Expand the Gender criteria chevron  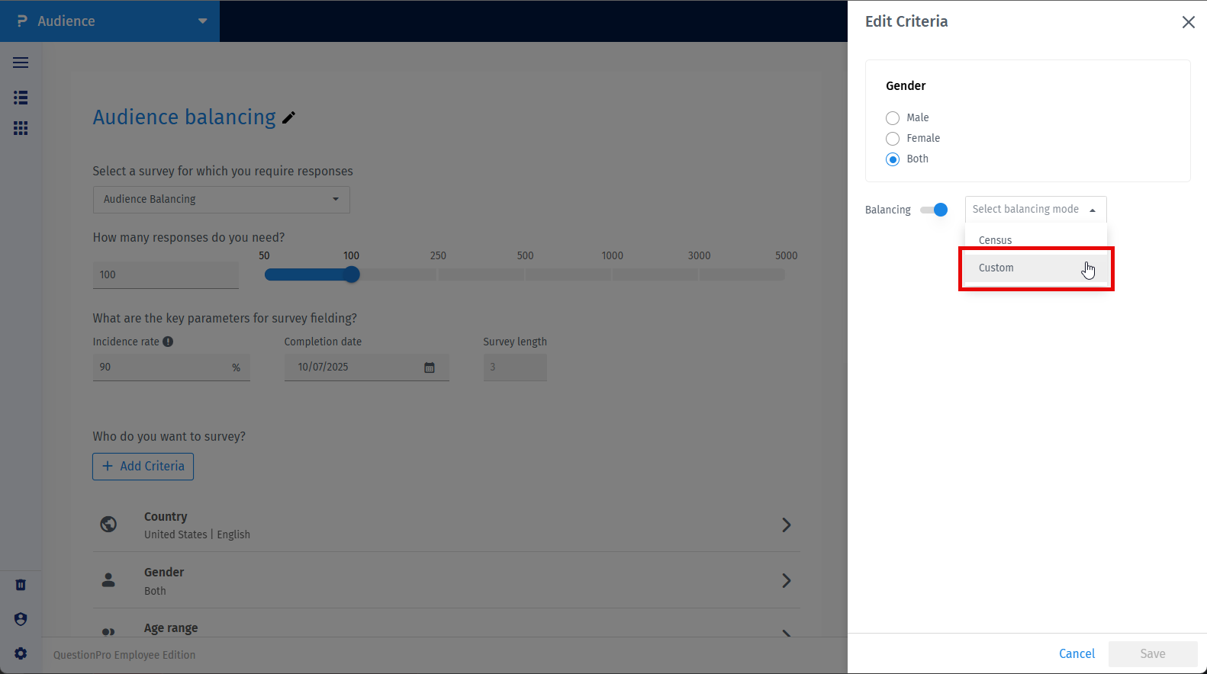[x=787, y=580]
